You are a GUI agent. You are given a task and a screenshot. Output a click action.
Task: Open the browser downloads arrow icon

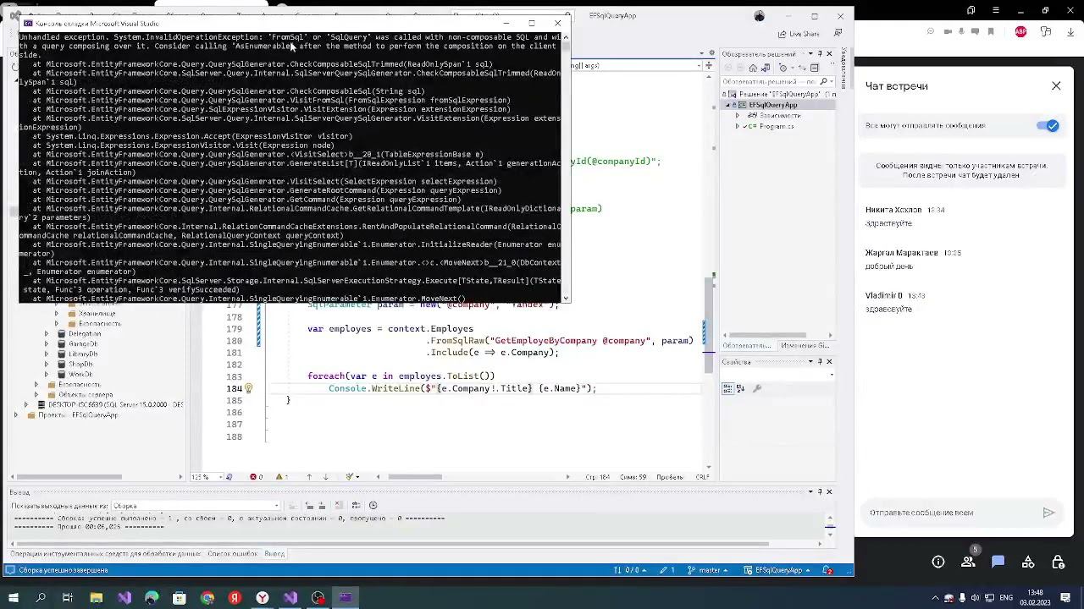pos(1070,32)
